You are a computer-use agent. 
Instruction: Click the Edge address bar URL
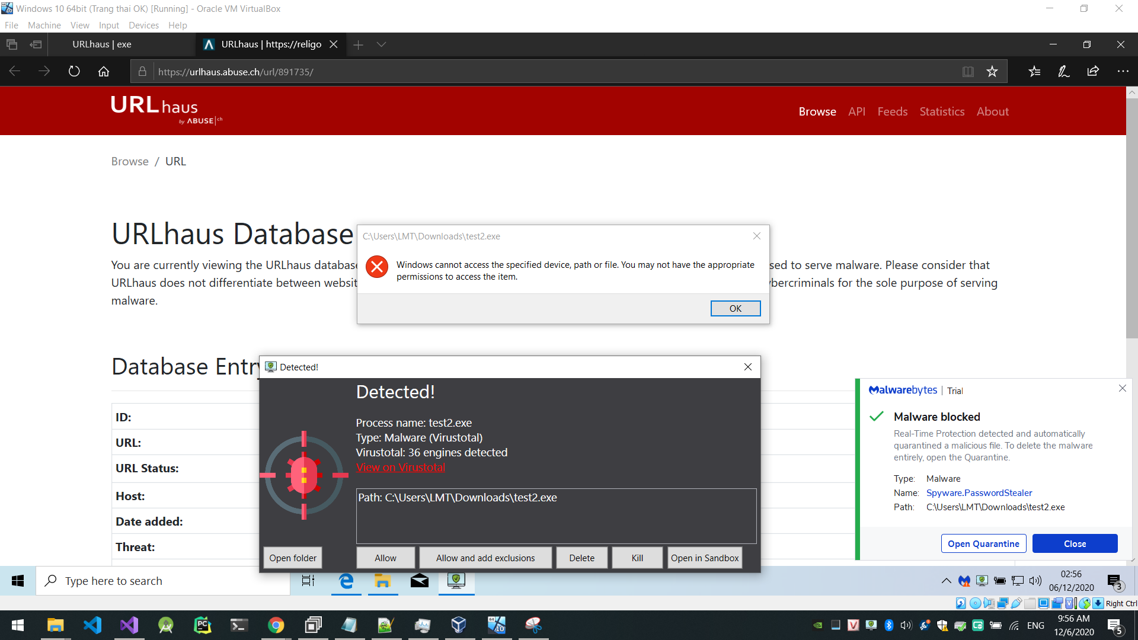pos(236,72)
